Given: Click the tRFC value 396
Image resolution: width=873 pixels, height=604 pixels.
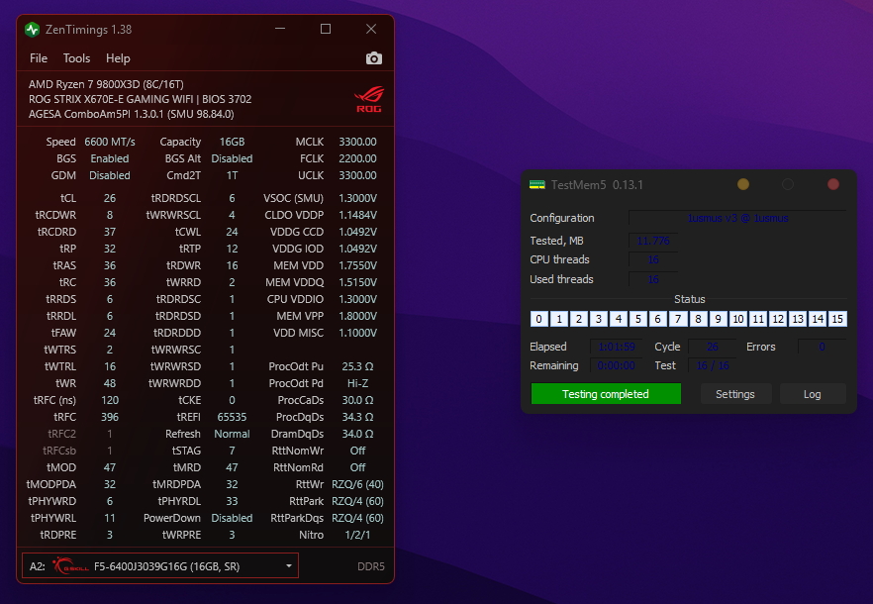Looking at the screenshot, I should click(x=110, y=417).
